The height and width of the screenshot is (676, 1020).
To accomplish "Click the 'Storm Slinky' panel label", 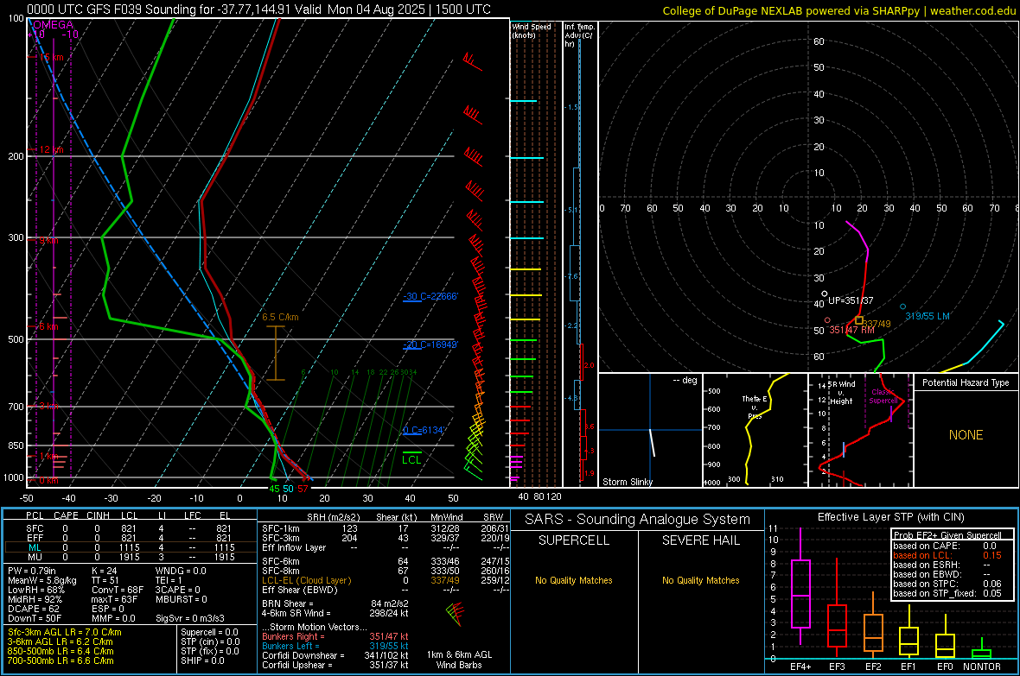I will (627, 482).
